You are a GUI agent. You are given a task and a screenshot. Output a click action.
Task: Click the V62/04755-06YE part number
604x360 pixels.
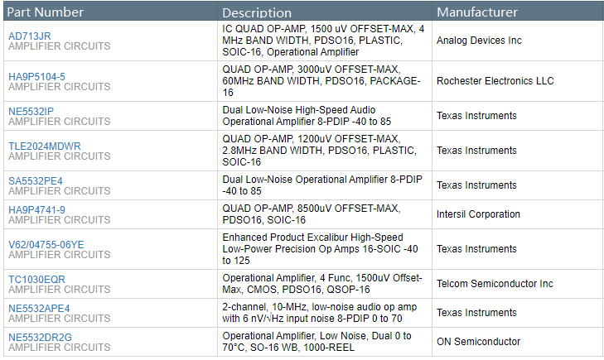[46, 244]
